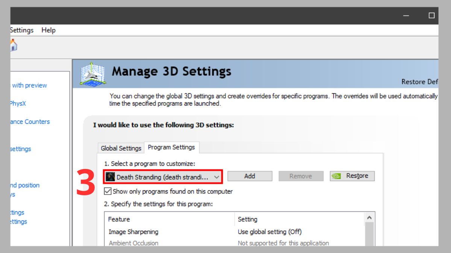Click the 'Use global setting (Off)' value
Viewport: 451px width, 253px height.
tap(269, 232)
